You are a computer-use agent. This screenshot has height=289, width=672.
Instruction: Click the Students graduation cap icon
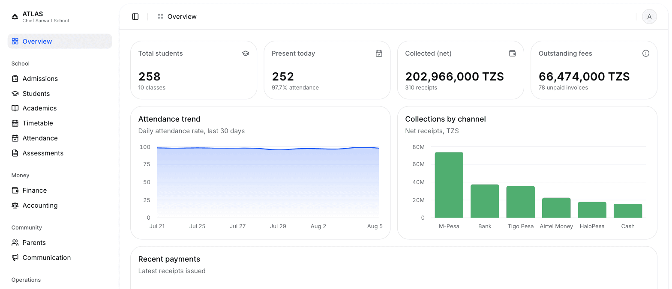coord(15,94)
